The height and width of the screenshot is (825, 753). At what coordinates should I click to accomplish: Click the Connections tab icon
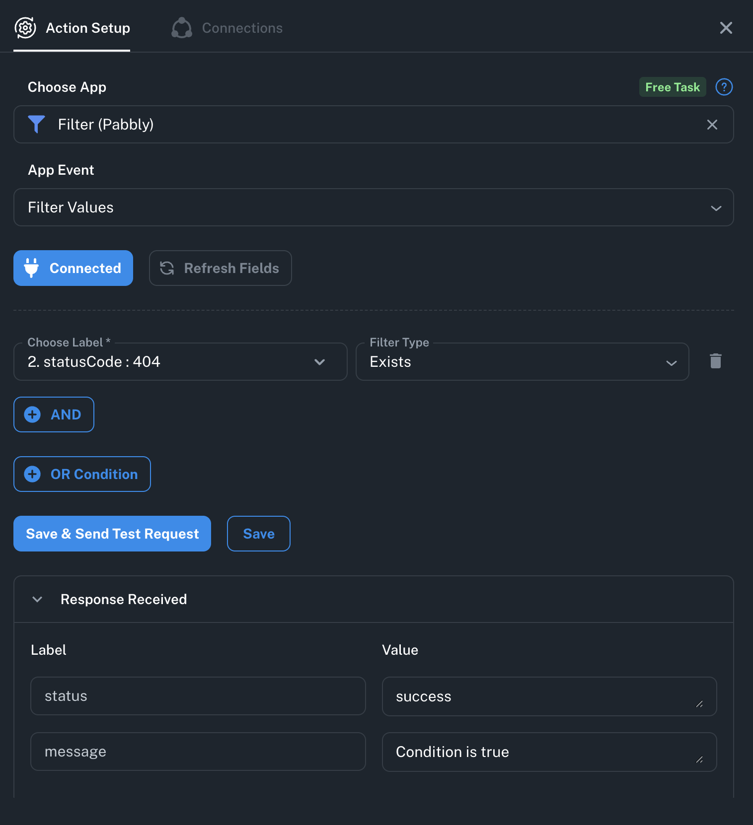(182, 28)
